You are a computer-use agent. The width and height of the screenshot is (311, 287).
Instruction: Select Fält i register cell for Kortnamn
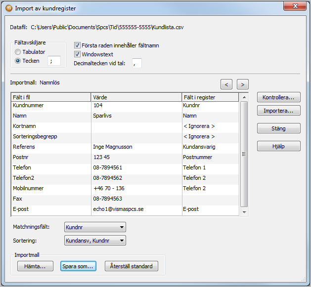click(210, 126)
